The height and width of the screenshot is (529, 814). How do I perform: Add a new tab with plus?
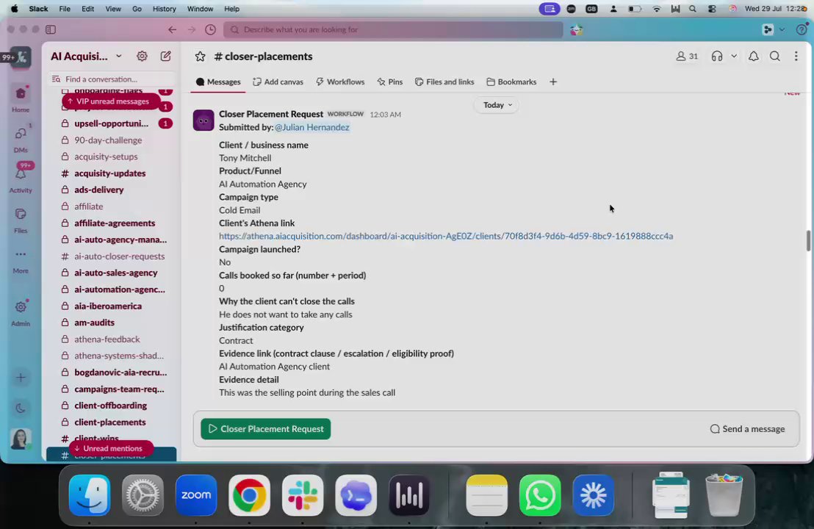point(553,82)
